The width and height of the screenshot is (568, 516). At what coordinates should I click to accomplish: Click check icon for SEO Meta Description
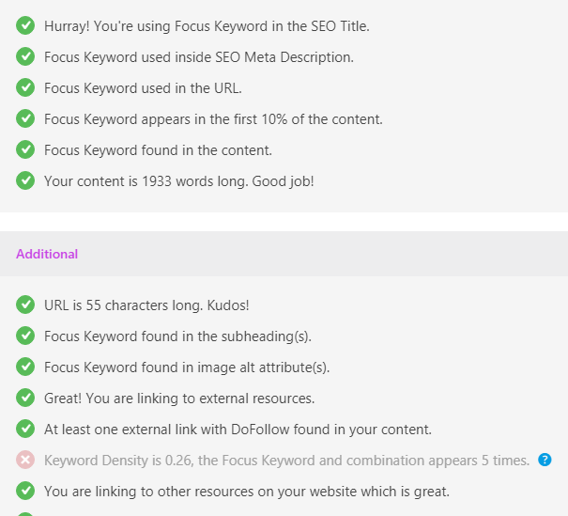(26, 57)
